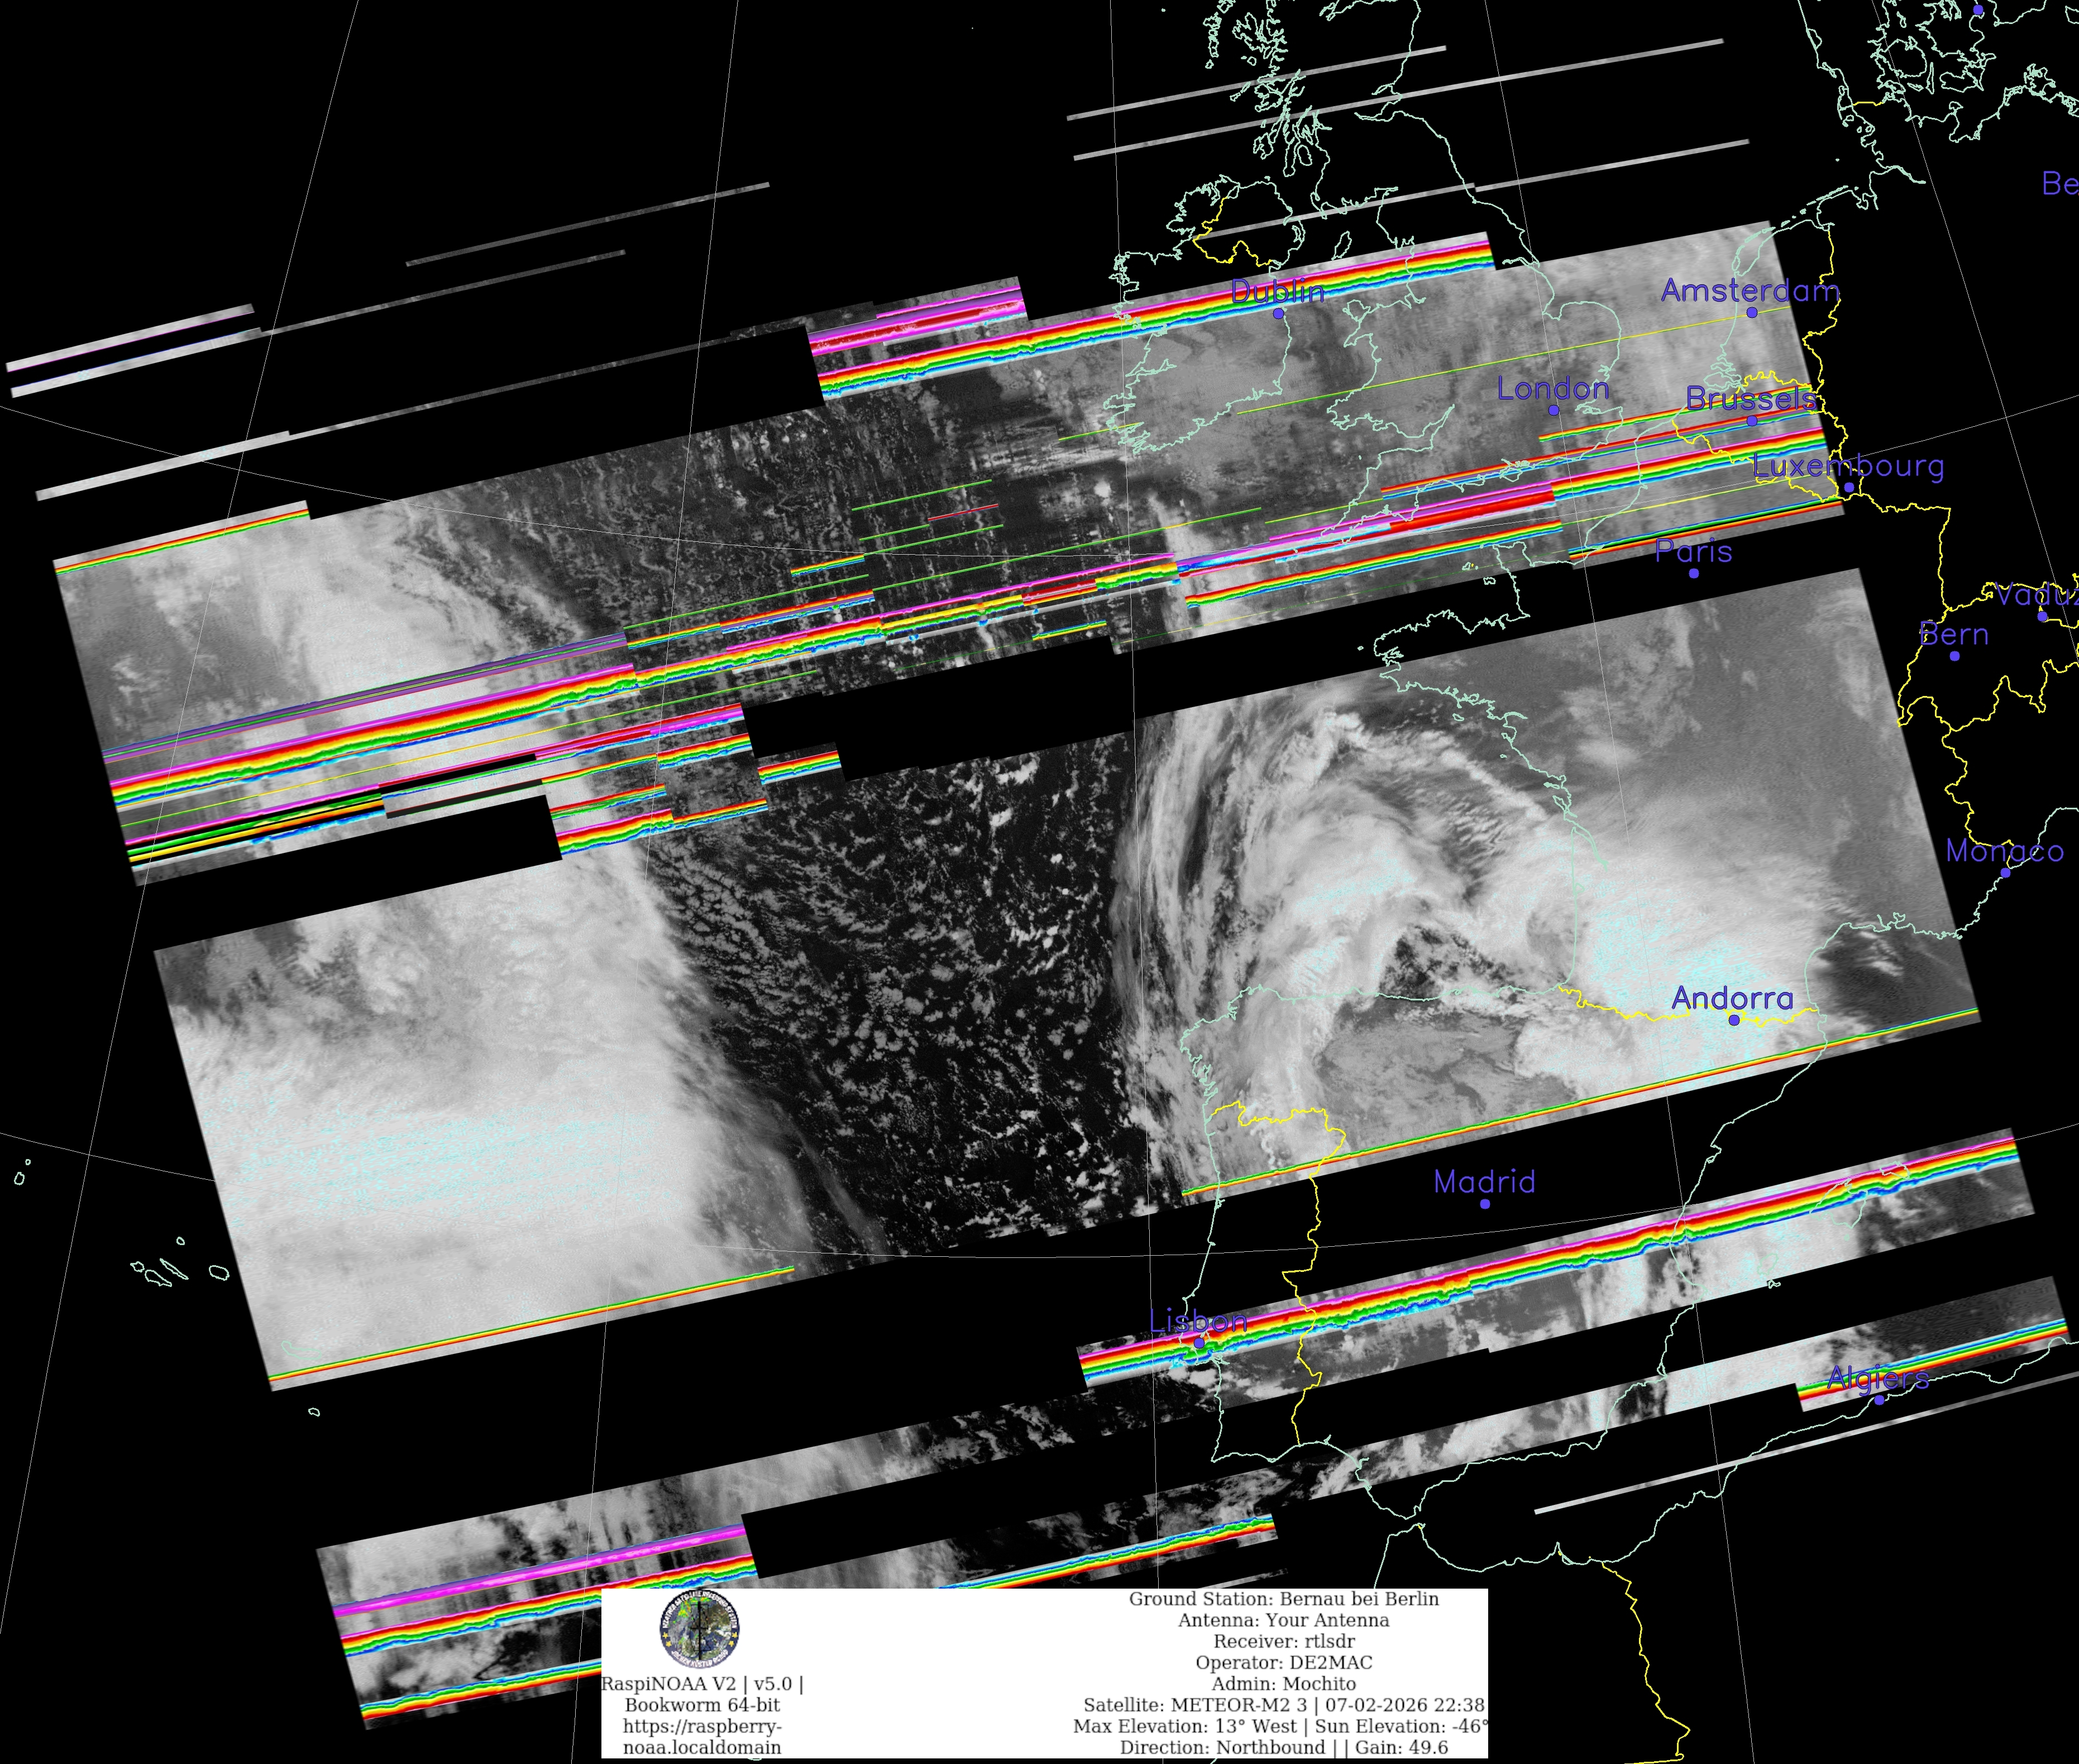Click the RaspiNOAA circular logo emblem

tap(699, 1629)
